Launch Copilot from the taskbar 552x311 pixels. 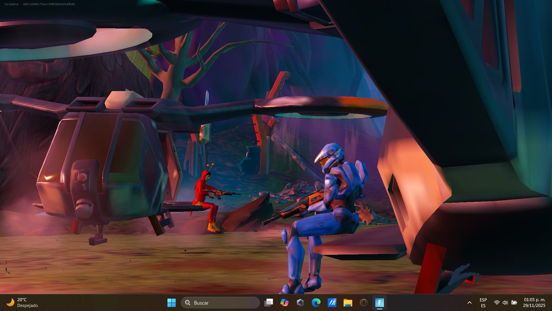click(x=284, y=303)
